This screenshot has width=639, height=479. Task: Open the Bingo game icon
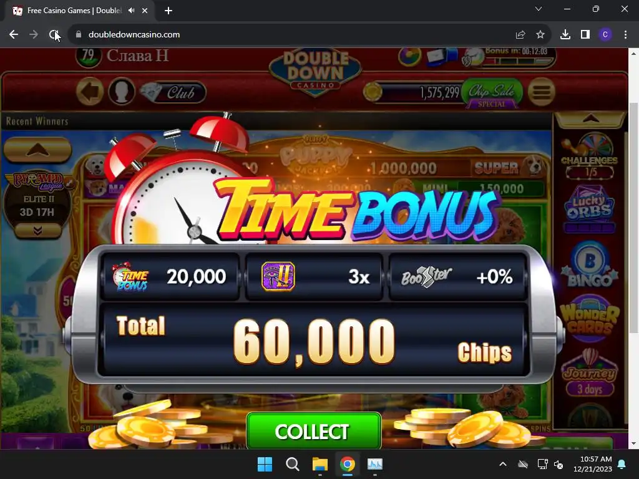589,265
